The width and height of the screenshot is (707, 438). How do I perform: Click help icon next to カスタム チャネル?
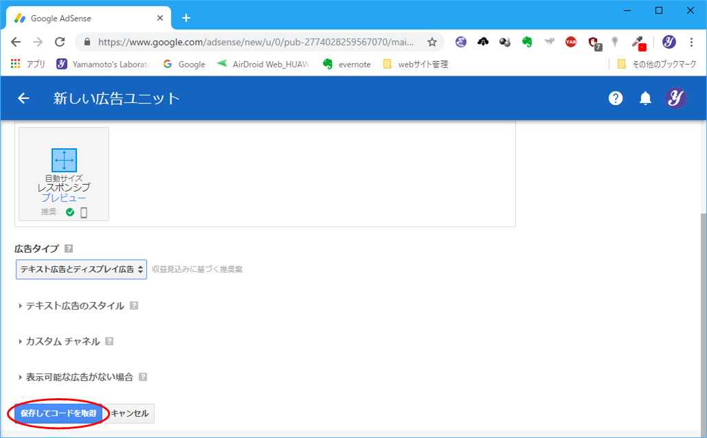(109, 341)
